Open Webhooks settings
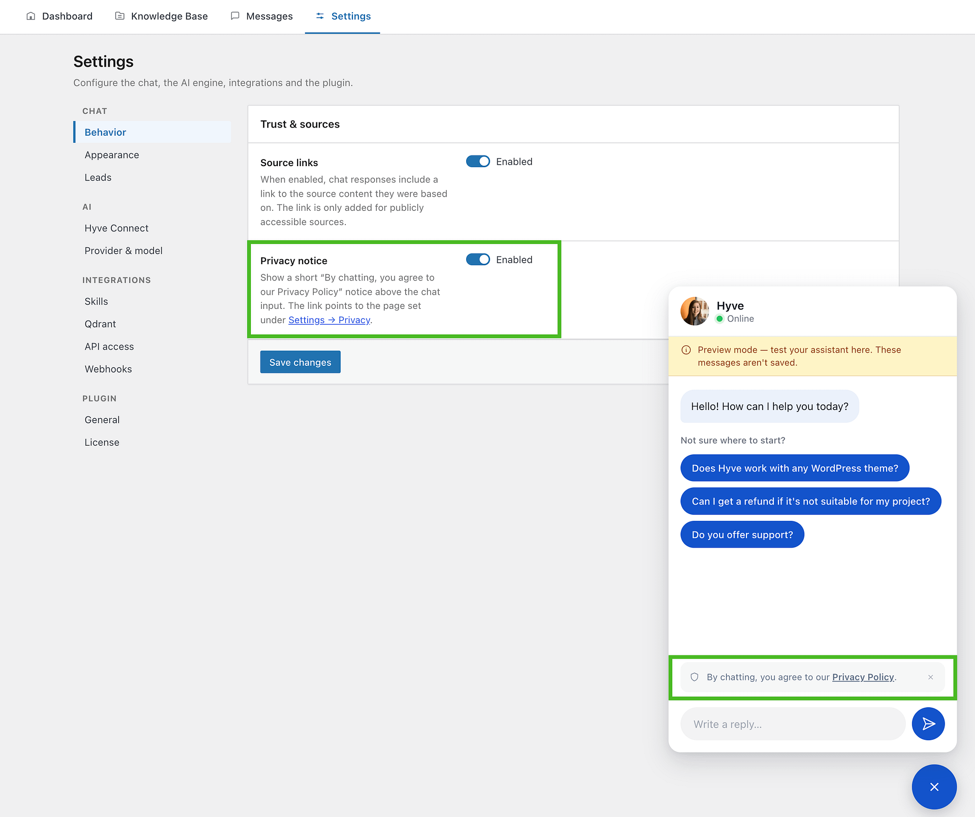Viewport: 975px width, 817px height. 108,369
